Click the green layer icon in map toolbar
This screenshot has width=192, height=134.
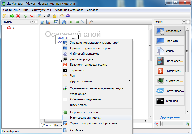click(77, 22)
